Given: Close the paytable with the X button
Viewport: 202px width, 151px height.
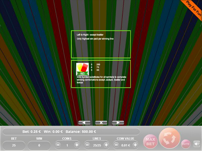Looking at the screenshot, I should coord(101,123).
